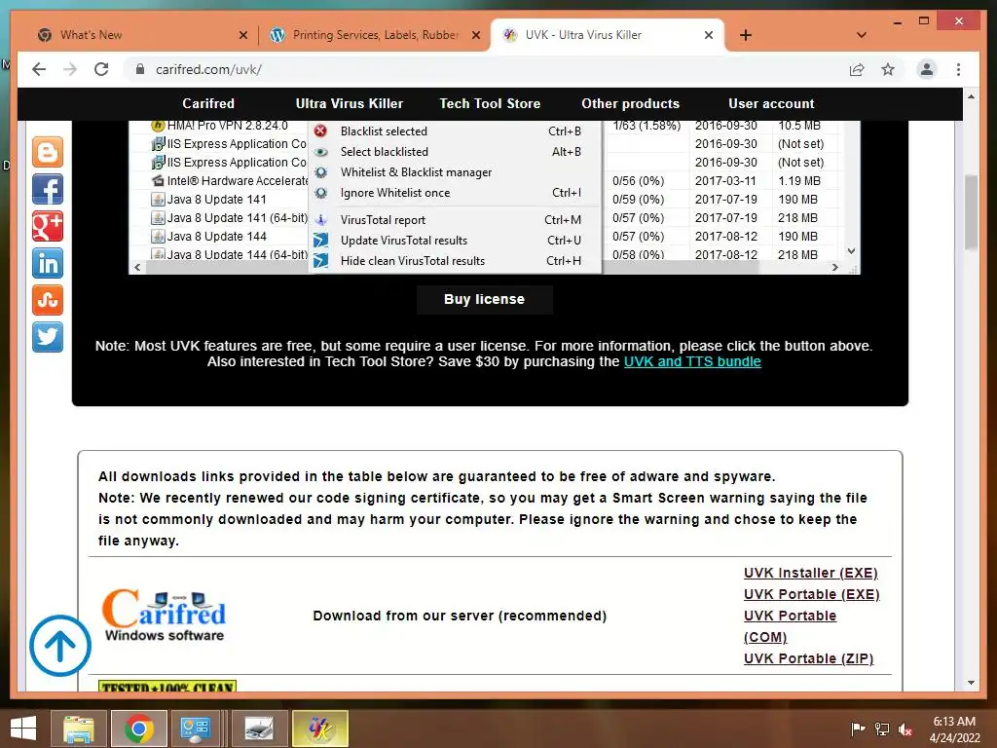Click the muted volume tray icon
The width and height of the screenshot is (997, 748).
click(905, 729)
